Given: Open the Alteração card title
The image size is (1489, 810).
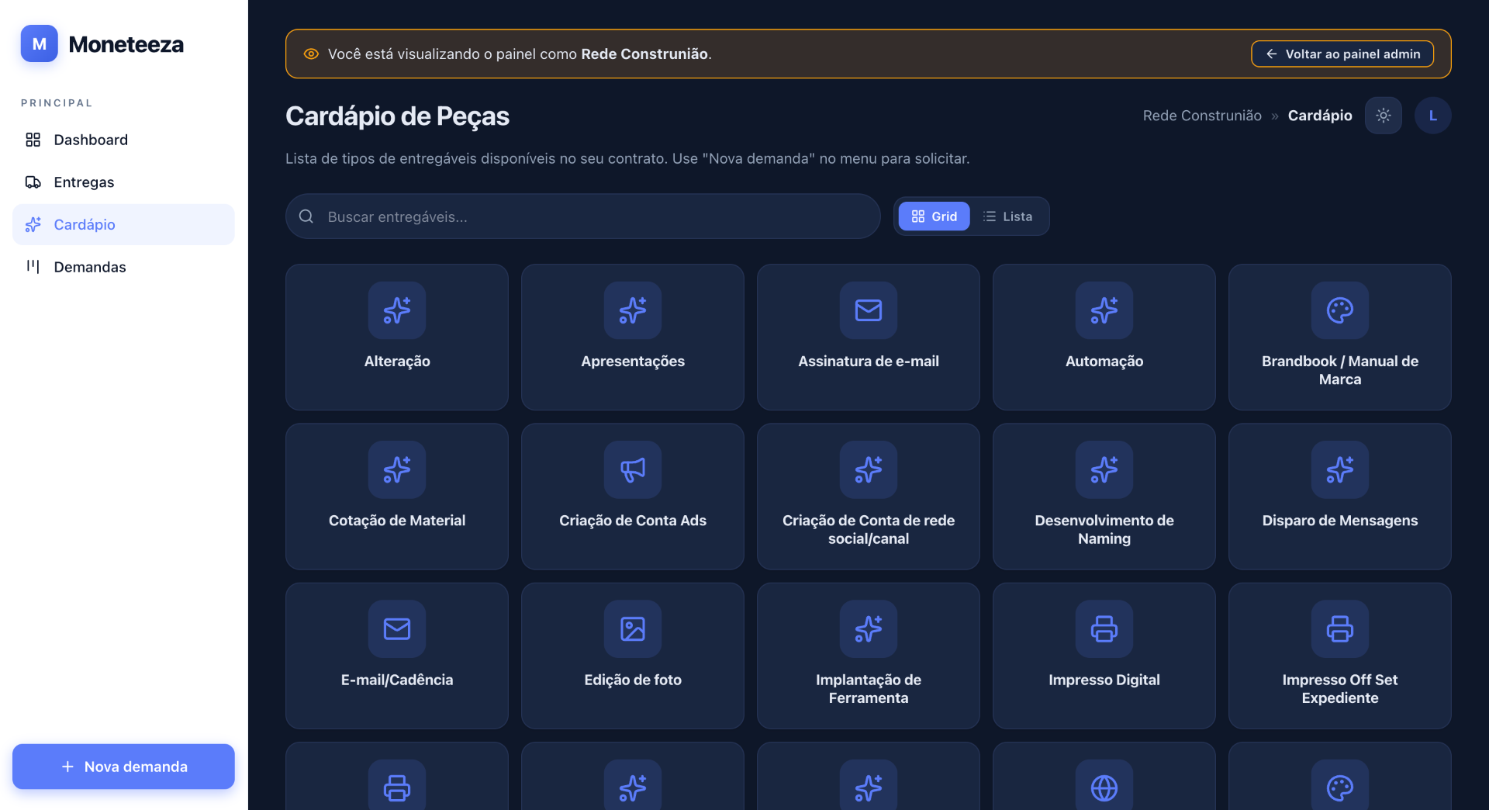Looking at the screenshot, I should coord(397,361).
